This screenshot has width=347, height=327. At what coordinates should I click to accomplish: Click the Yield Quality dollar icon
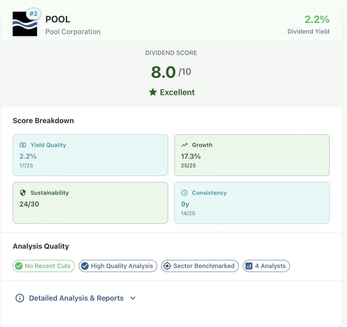click(x=23, y=145)
